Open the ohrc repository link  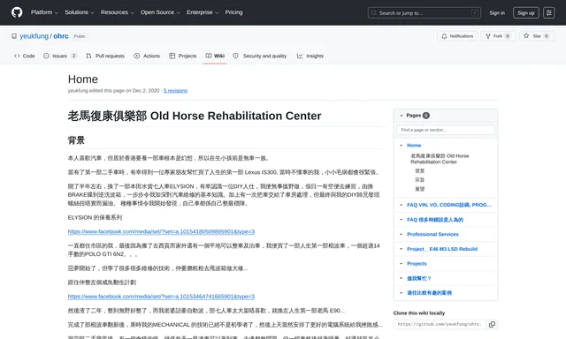point(61,36)
